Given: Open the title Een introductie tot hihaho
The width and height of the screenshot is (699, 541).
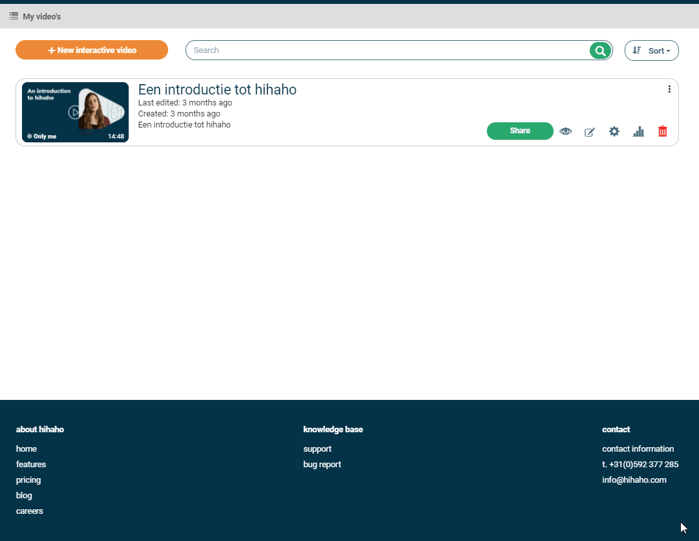Looking at the screenshot, I should [x=217, y=89].
